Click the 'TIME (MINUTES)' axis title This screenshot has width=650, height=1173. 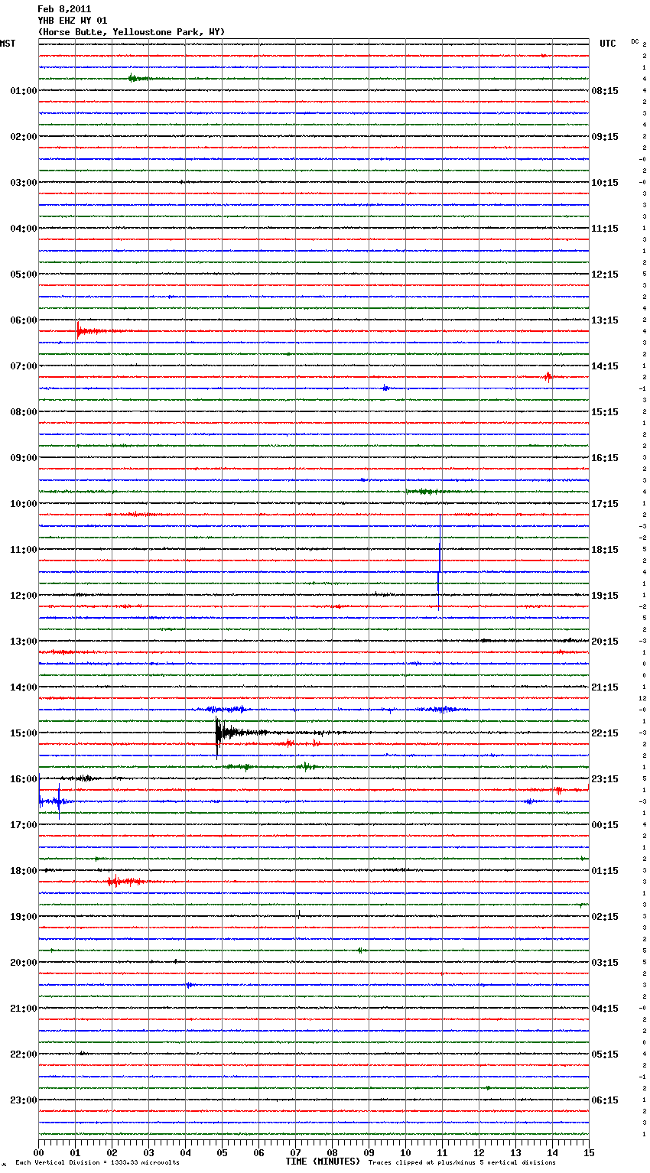click(x=323, y=1161)
